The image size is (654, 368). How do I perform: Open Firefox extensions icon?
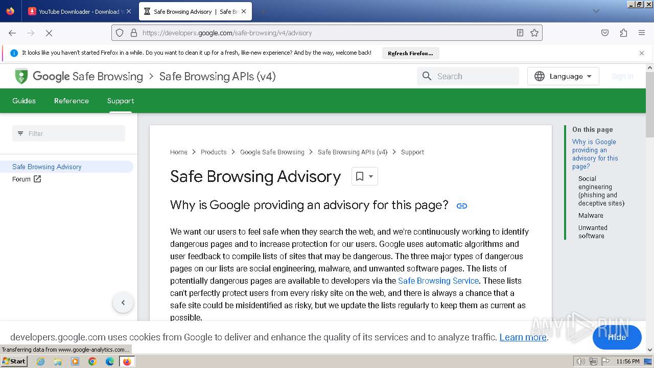pyautogui.click(x=623, y=33)
